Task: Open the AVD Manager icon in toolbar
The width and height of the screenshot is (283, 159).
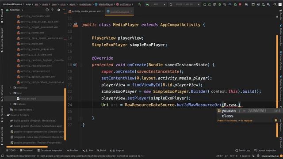Action: pos(264,4)
